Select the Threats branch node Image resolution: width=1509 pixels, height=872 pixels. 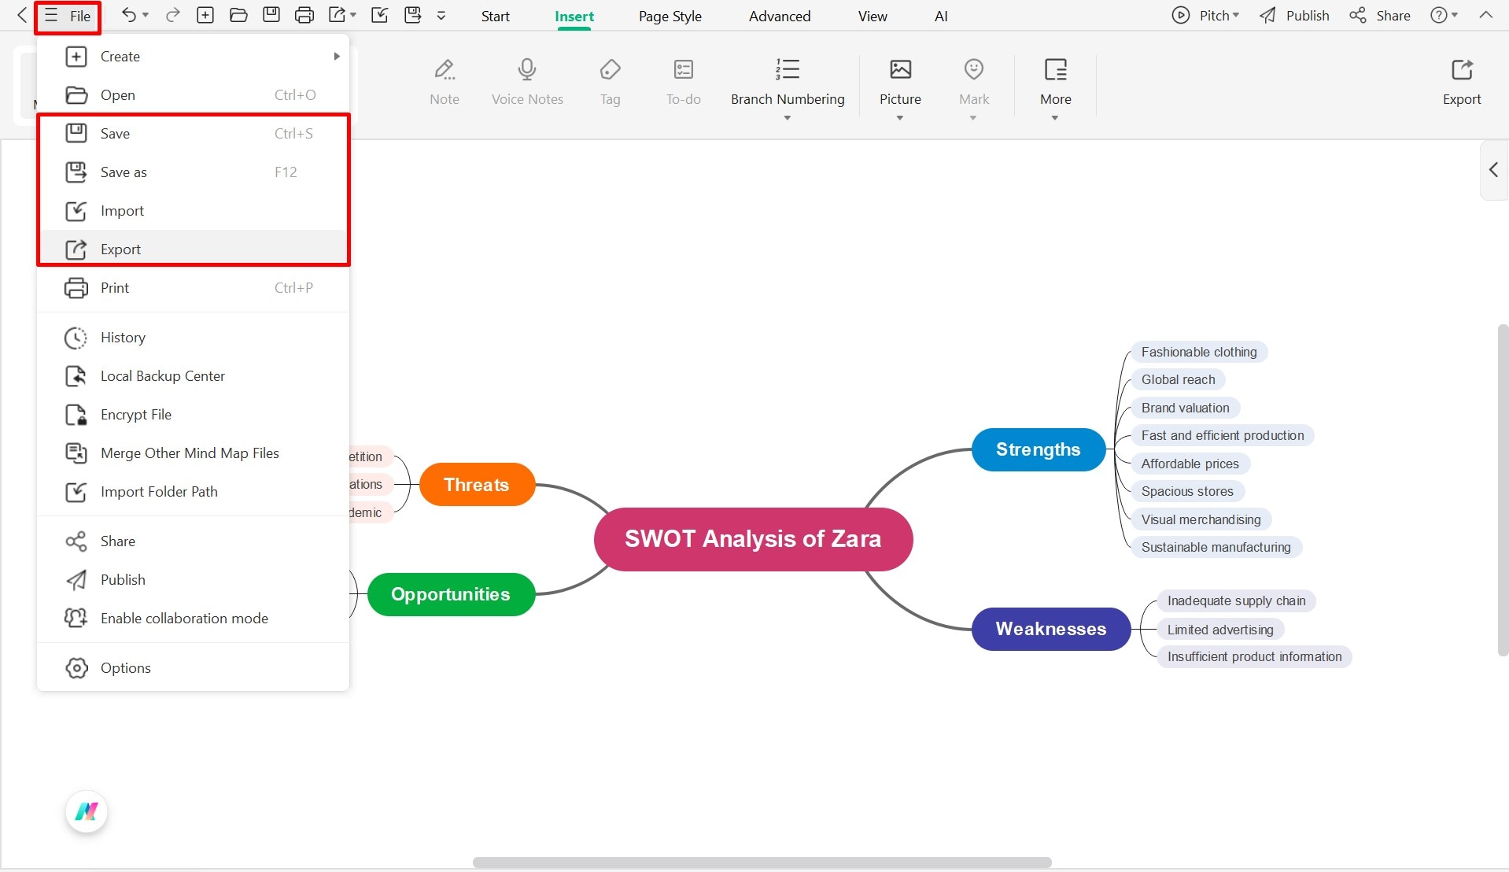[477, 485]
